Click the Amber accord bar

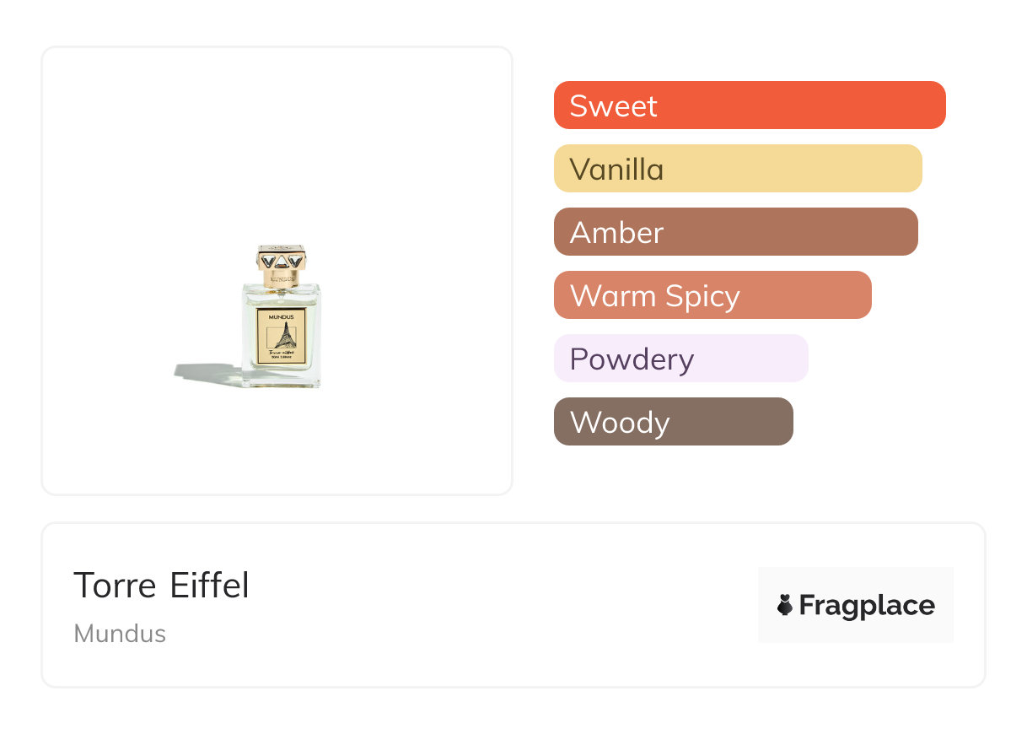pyautogui.click(x=735, y=232)
